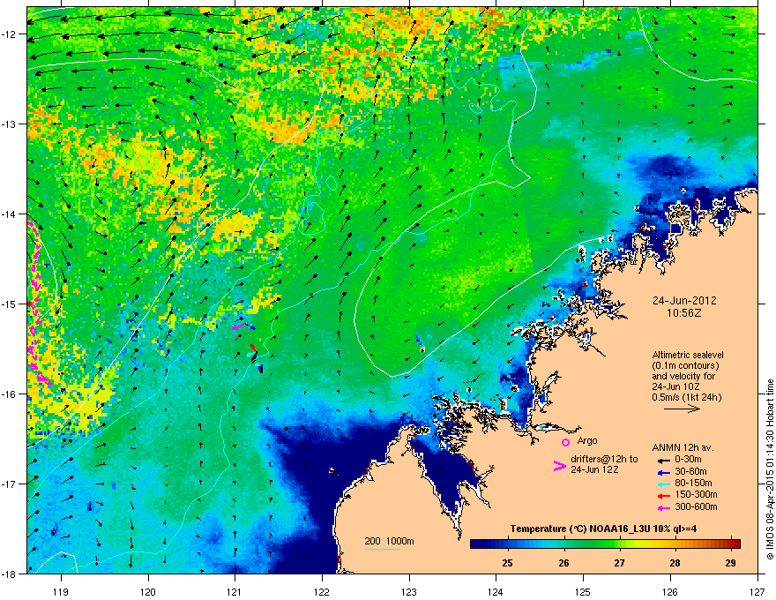Click the '24-Jun-2012' date text

click(x=684, y=301)
